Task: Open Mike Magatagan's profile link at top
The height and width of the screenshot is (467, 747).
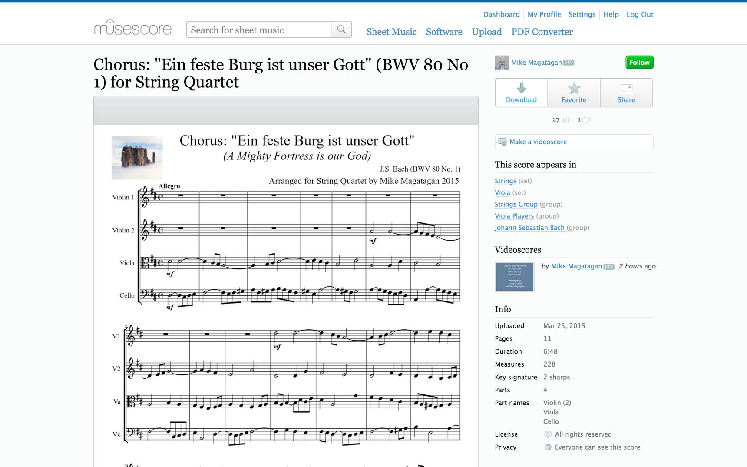Action: (536, 63)
